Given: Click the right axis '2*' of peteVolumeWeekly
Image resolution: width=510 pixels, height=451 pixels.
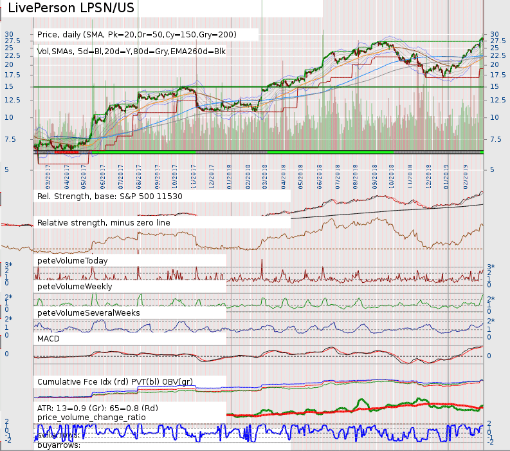Looking at the screenshot, I should coord(491,299).
